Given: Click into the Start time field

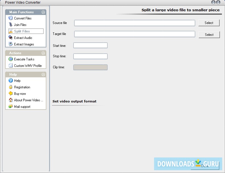Looking at the screenshot, I should click(90, 45).
